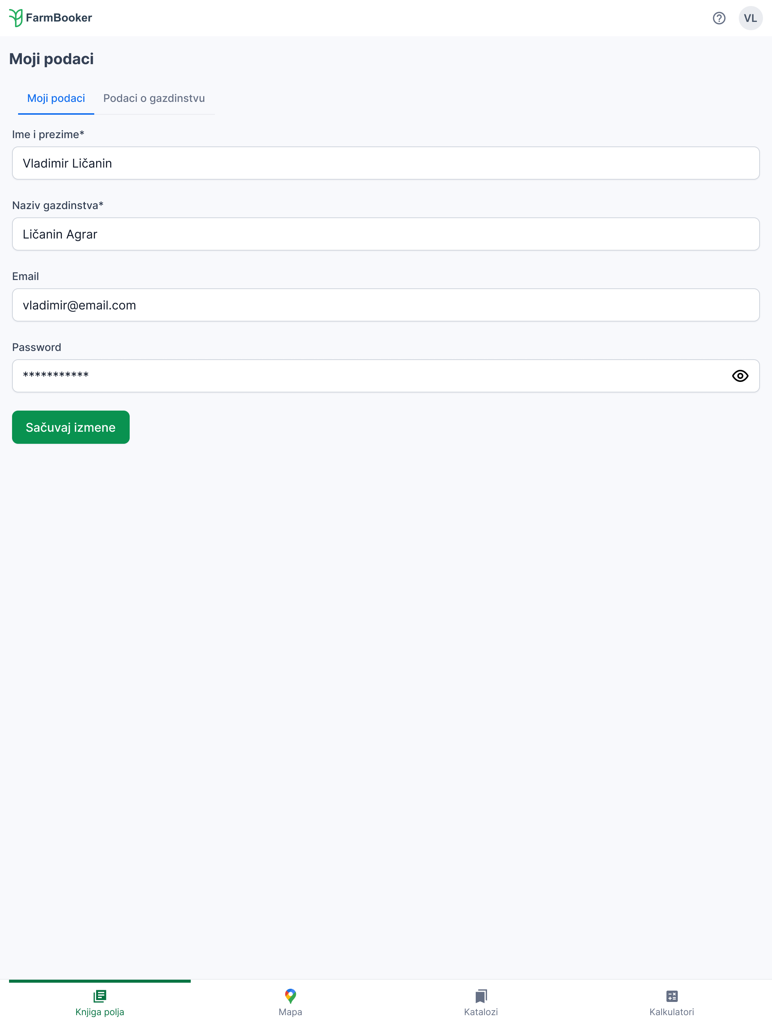Select the Moji podaci tab
The width and height of the screenshot is (772, 1031).
pyautogui.click(x=56, y=98)
